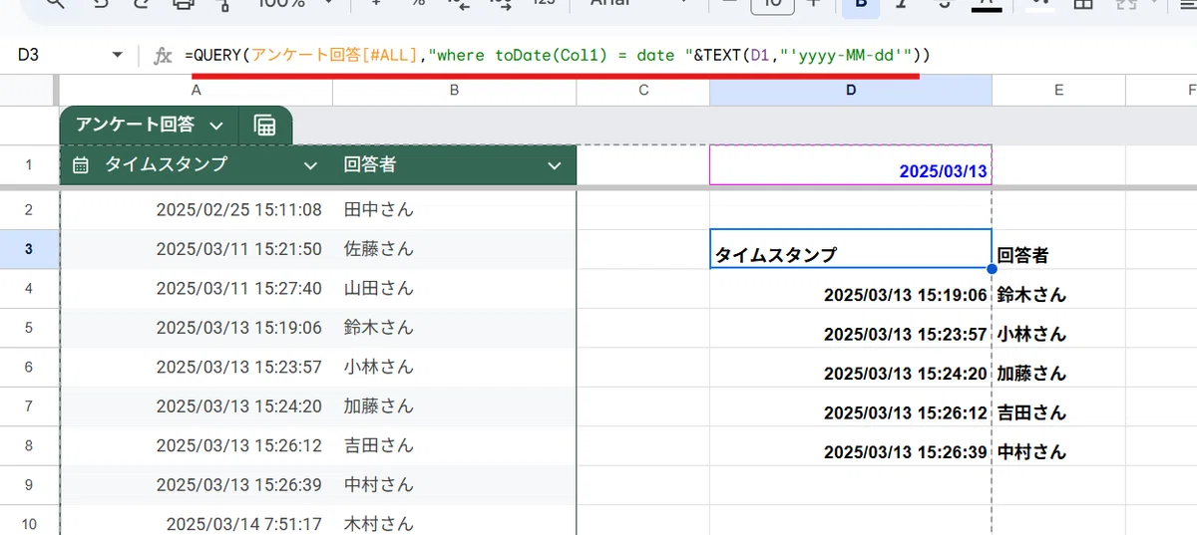This screenshot has width=1197, height=535.
Task: Select row 8 header
Action: 29,445
